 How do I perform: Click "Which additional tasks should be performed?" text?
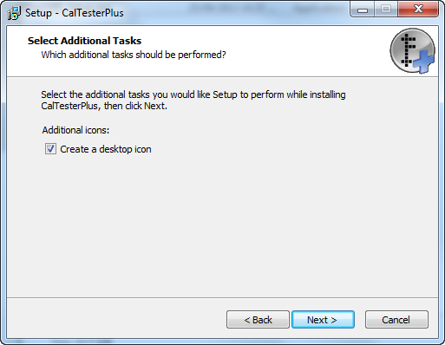click(x=134, y=55)
